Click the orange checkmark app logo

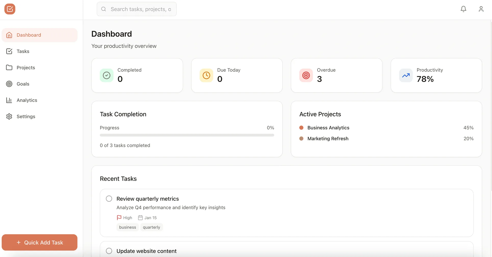pos(10,9)
